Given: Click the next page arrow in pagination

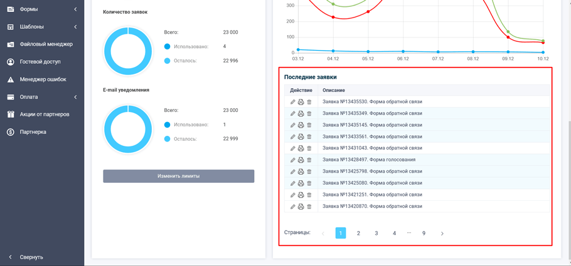Looking at the screenshot, I should pyautogui.click(x=442, y=233).
